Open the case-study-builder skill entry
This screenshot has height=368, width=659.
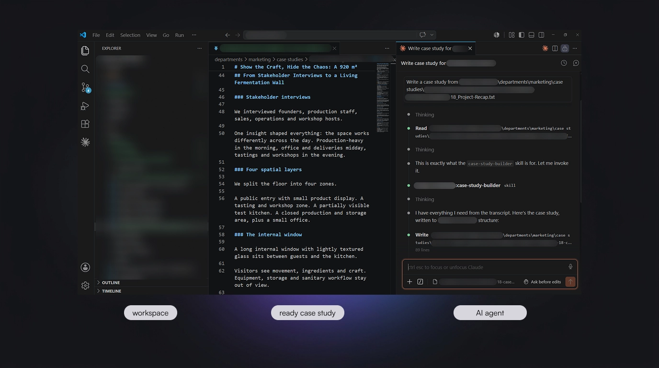point(465,185)
